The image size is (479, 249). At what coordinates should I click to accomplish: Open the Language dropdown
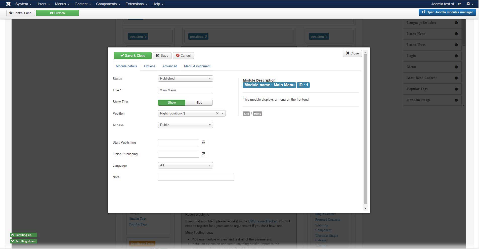[x=185, y=165]
